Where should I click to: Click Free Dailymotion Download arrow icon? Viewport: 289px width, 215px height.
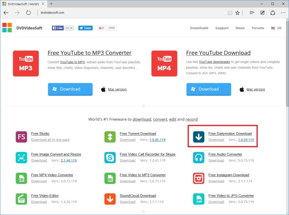tap(199, 137)
